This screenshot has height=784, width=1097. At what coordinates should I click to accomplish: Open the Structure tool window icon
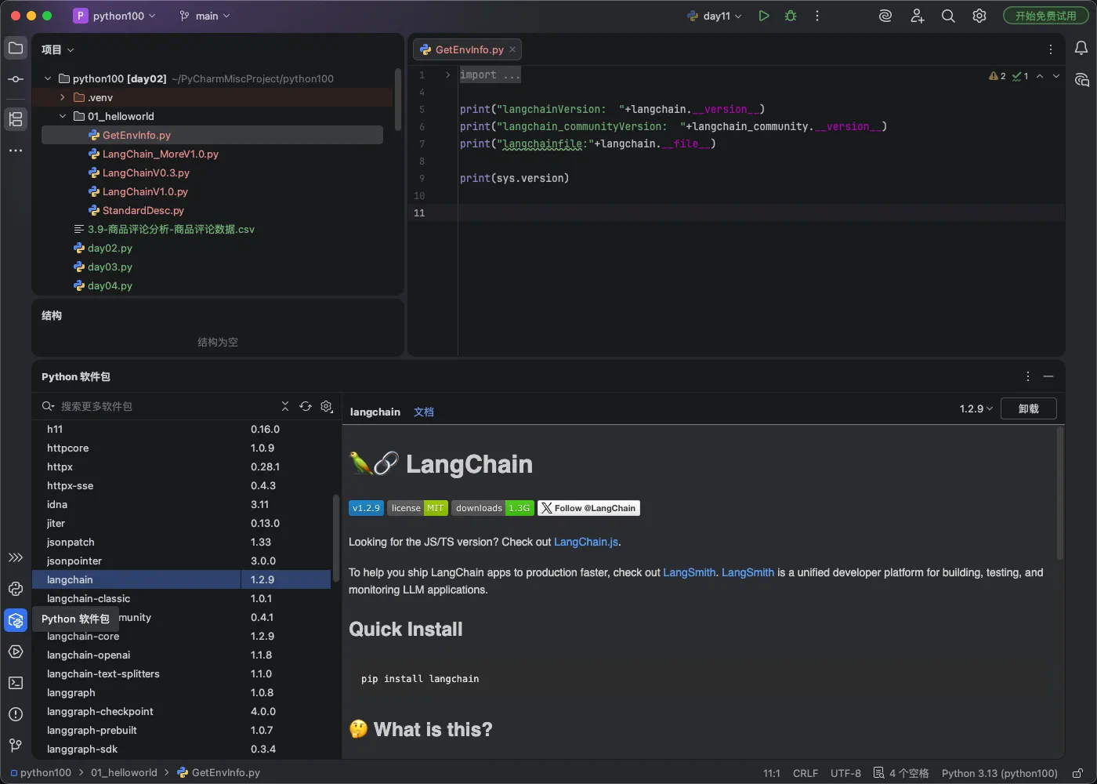click(16, 118)
